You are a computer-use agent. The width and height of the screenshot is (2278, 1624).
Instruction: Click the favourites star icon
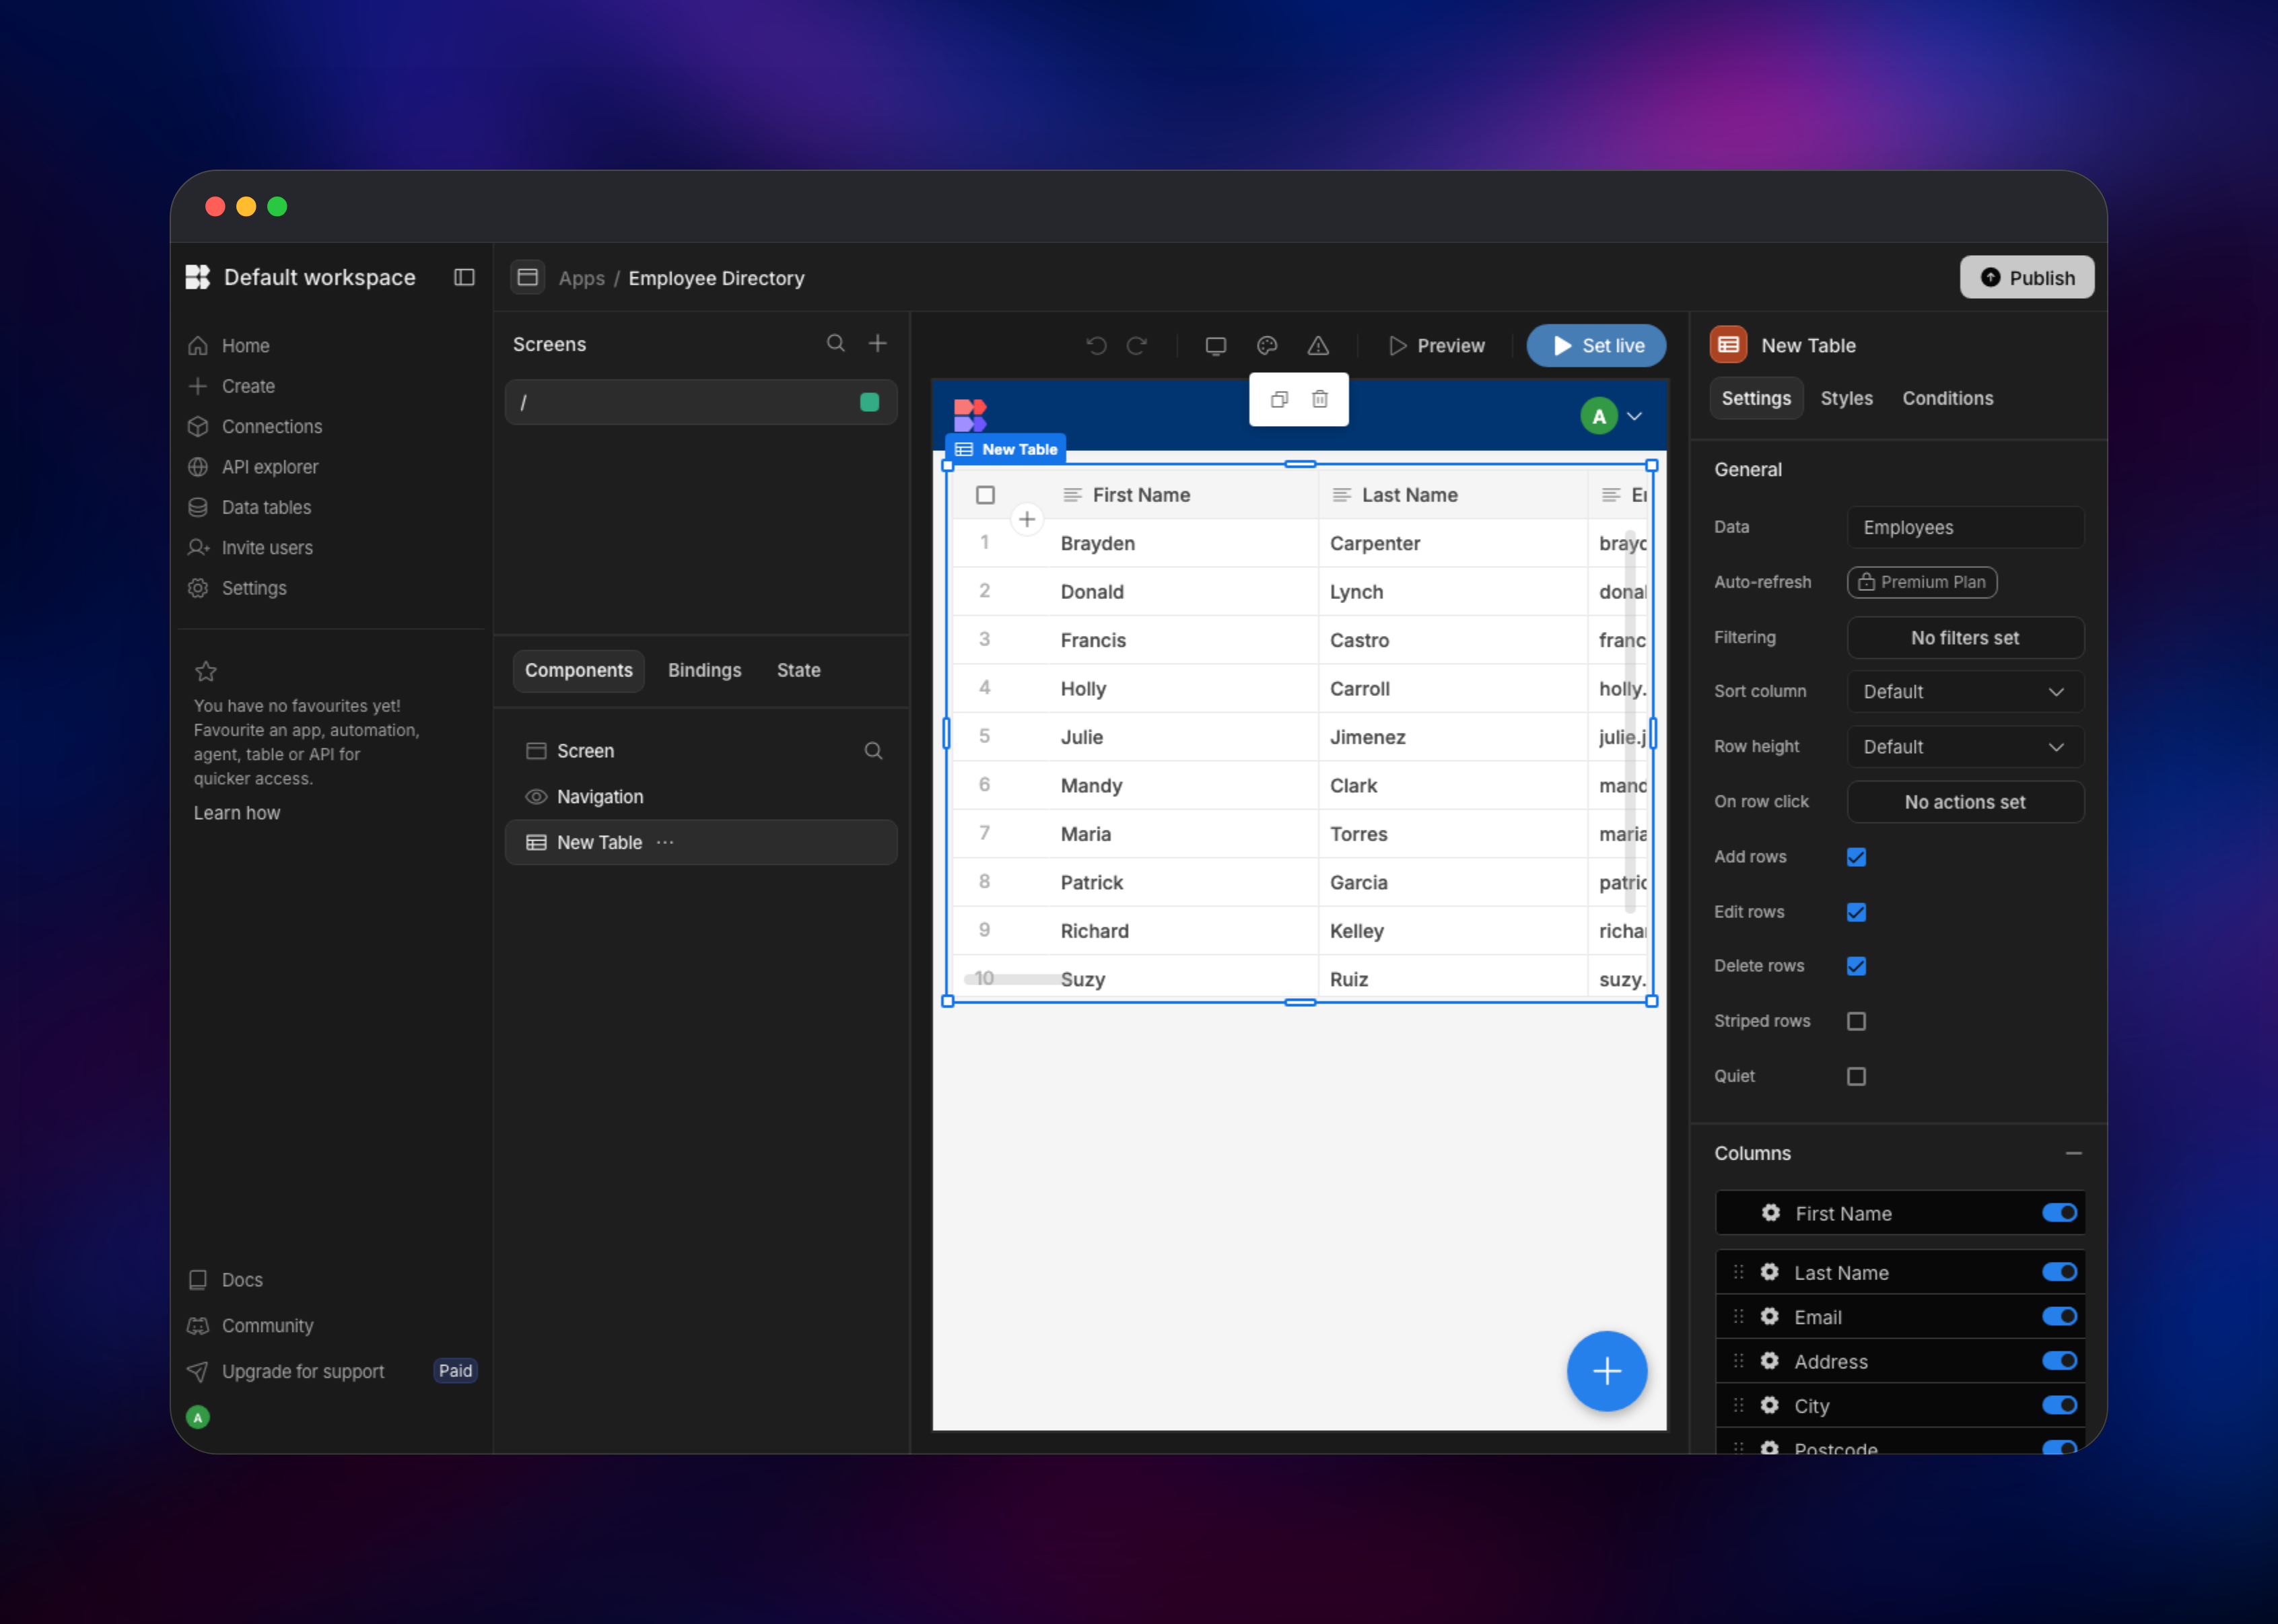206,671
